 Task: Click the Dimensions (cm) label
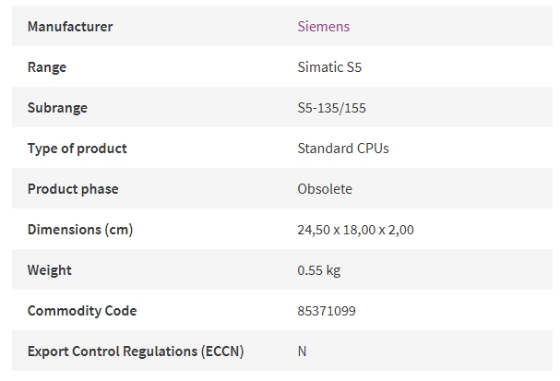click(80, 230)
